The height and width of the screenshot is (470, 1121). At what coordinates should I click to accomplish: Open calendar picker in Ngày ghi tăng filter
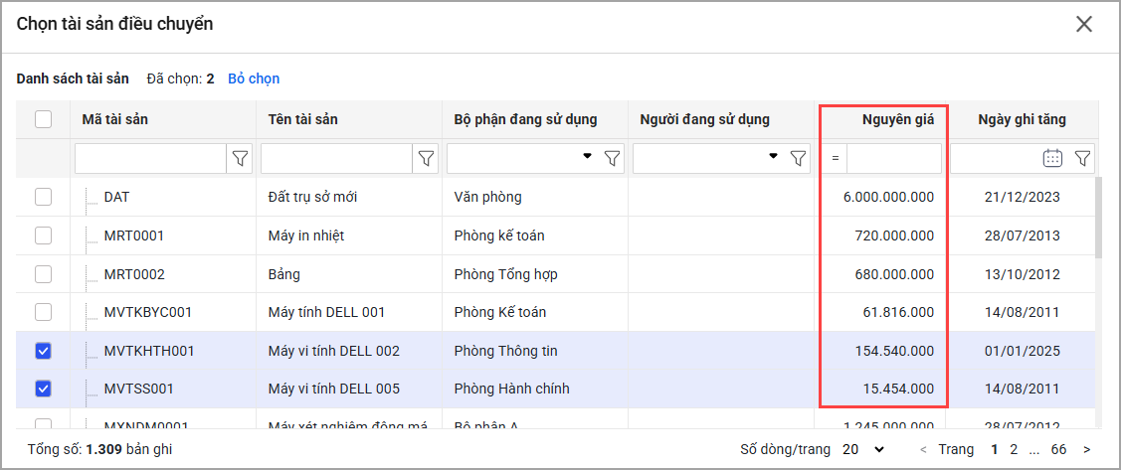tap(1052, 158)
